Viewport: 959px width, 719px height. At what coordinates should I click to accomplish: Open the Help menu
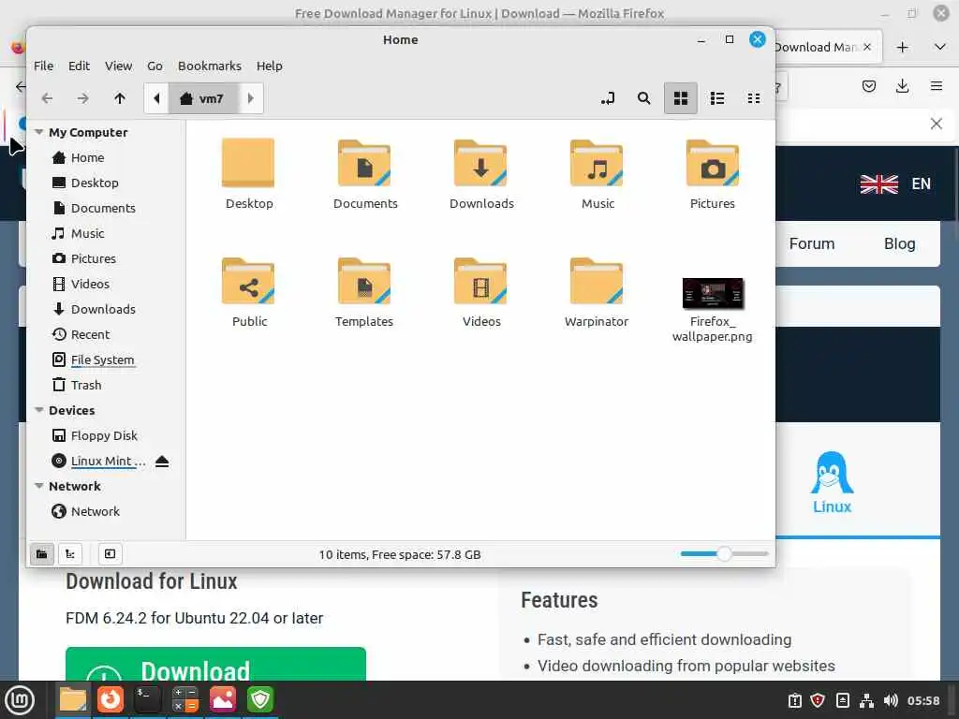point(270,66)
